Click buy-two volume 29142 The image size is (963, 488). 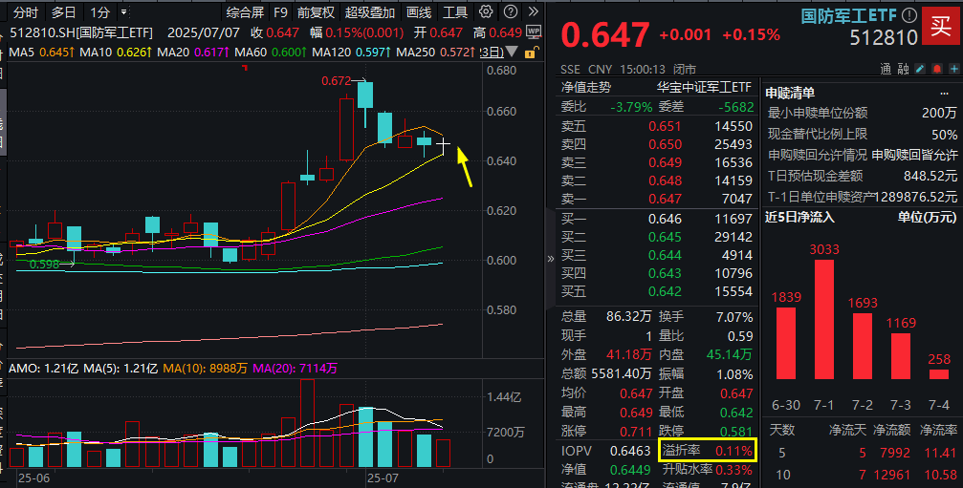coord(733,237)
